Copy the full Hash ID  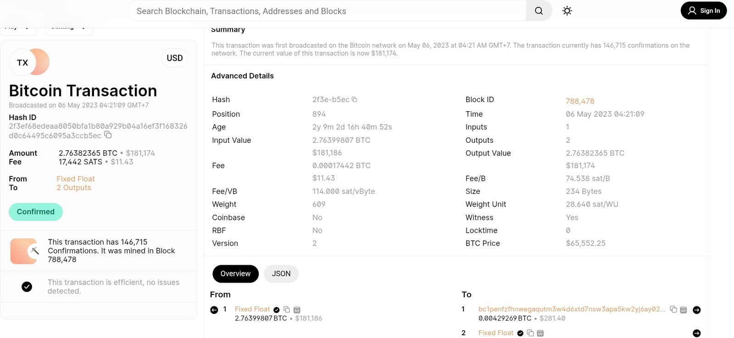tap(108, 135)
